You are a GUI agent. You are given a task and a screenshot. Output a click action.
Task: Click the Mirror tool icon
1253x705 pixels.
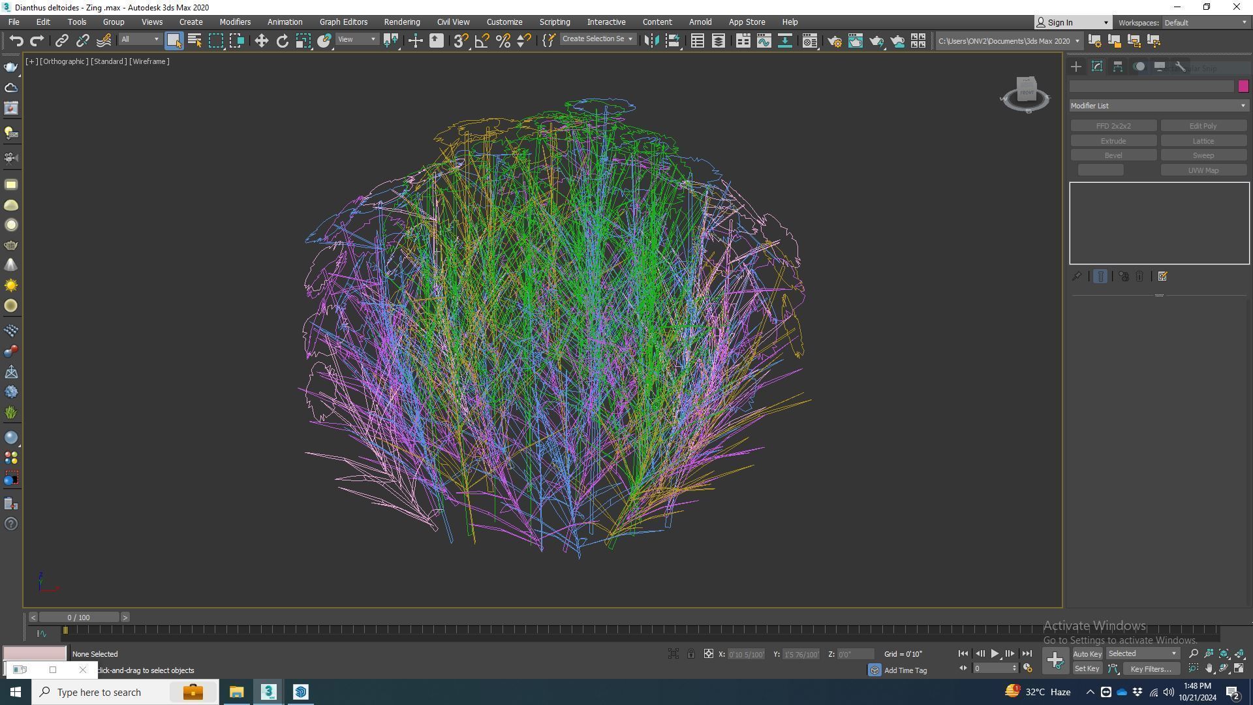651,41
